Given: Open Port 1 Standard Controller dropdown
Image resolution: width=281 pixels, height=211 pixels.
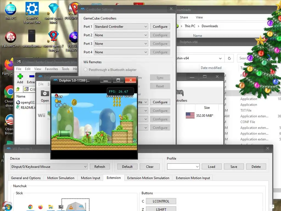Looking at the screenshot, I should point(121,27).
